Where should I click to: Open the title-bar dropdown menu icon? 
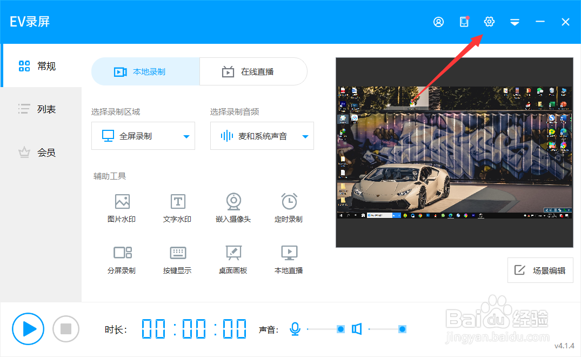click(x=515, y=22)
